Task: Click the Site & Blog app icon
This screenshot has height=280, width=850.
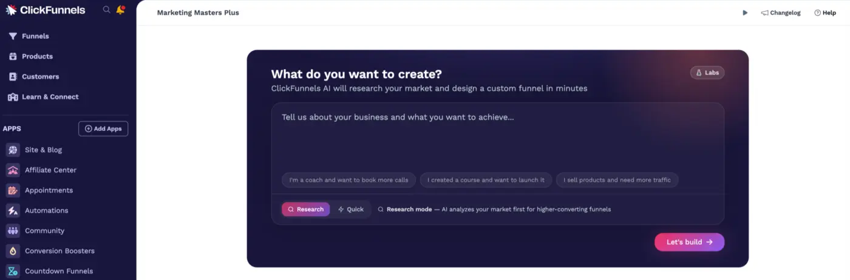Action: point(13,150)
